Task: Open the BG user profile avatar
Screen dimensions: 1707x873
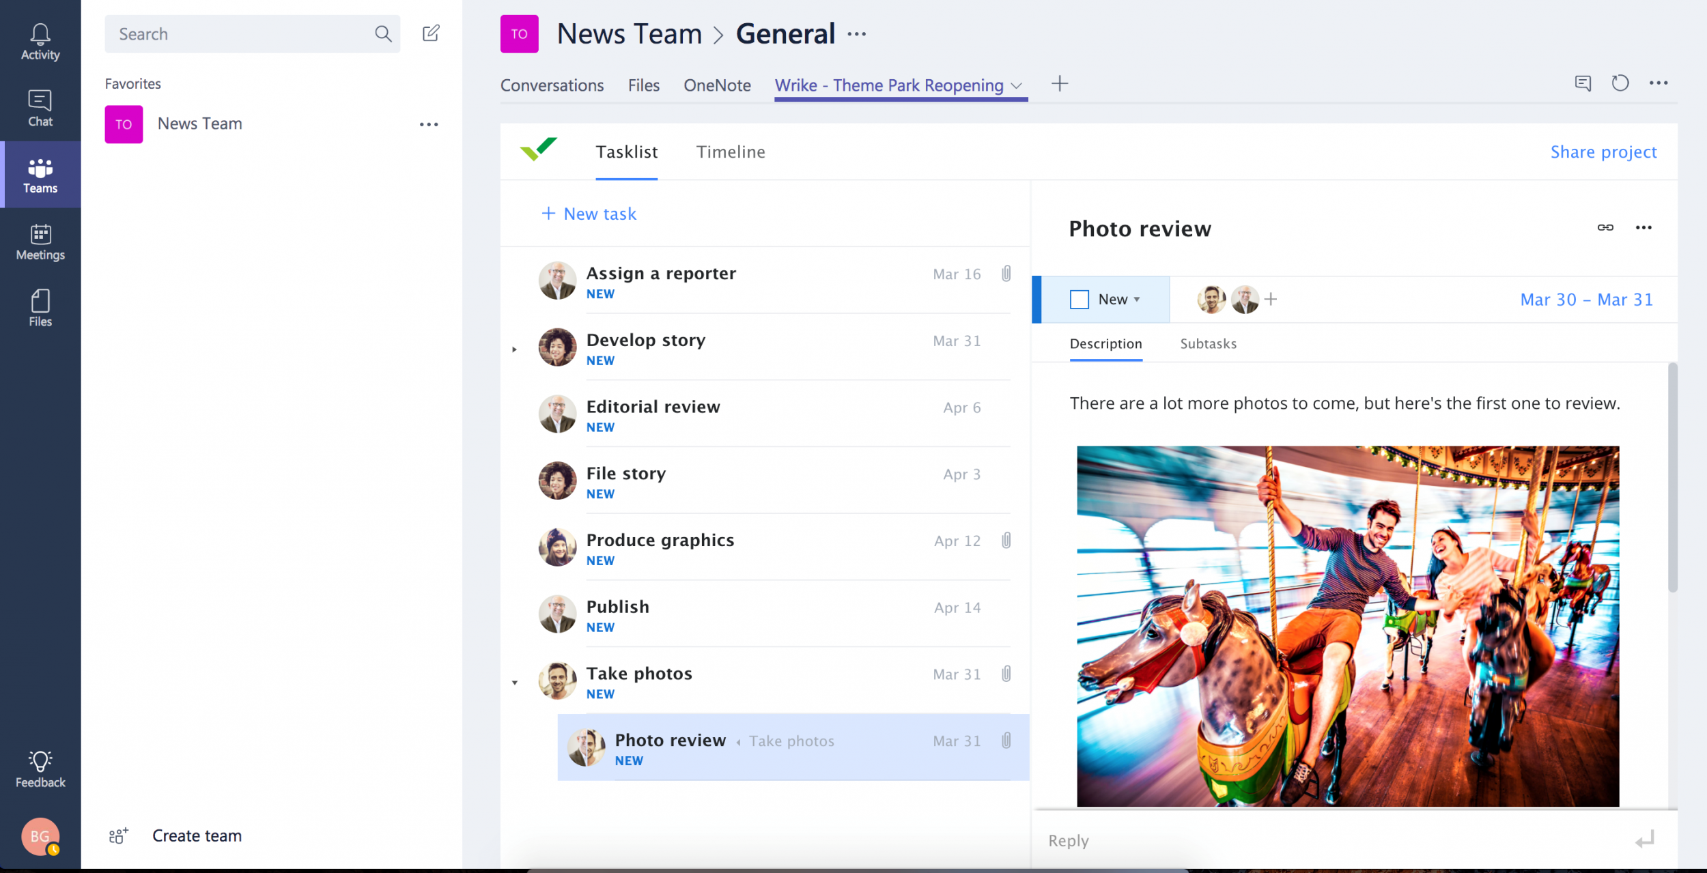Action: 40,836
